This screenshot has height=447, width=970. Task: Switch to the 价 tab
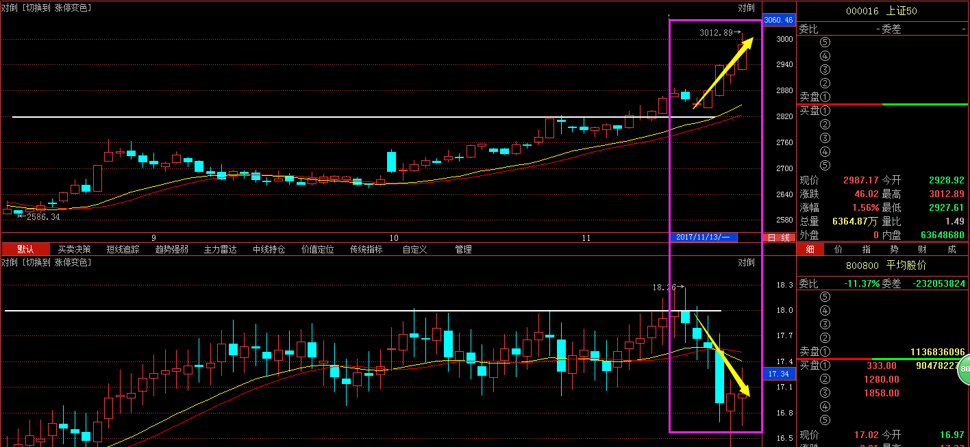pos(838,249)
